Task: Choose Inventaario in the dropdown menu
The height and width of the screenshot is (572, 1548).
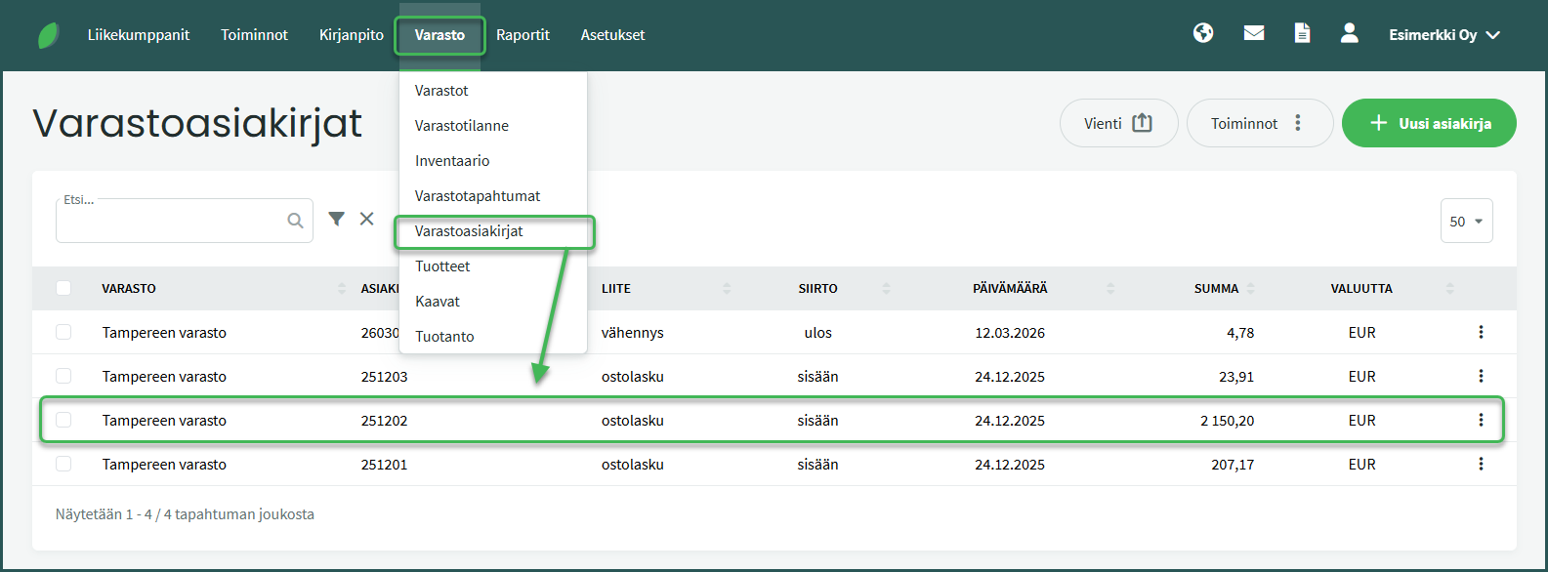Action: click(452, 161)
